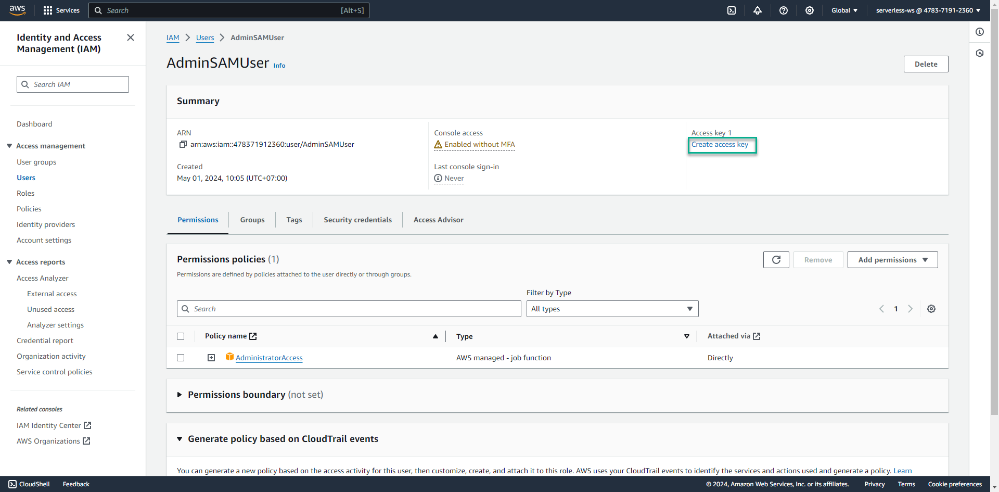Click the Never sign-in info icon

tap(438, 178)
